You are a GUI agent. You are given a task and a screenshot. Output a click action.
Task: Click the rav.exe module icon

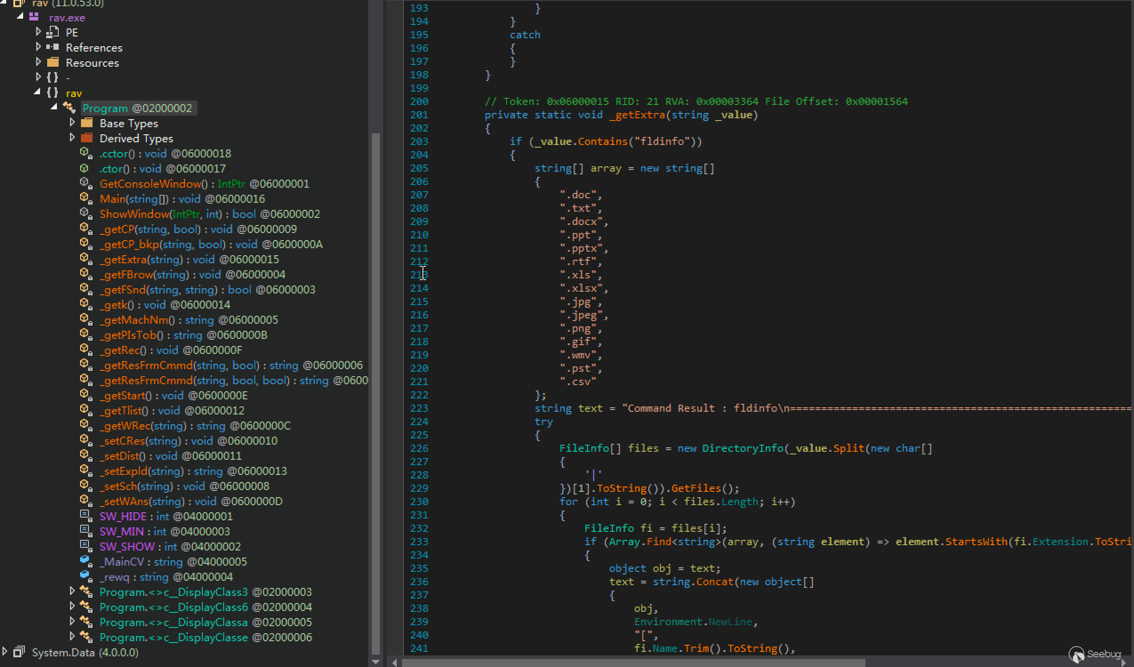(x=34, y=17)
